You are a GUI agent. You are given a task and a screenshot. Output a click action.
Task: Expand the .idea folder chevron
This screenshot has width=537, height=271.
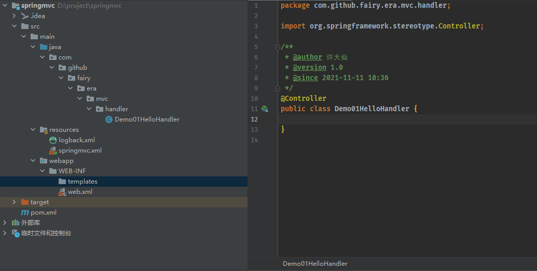[14, 16]
